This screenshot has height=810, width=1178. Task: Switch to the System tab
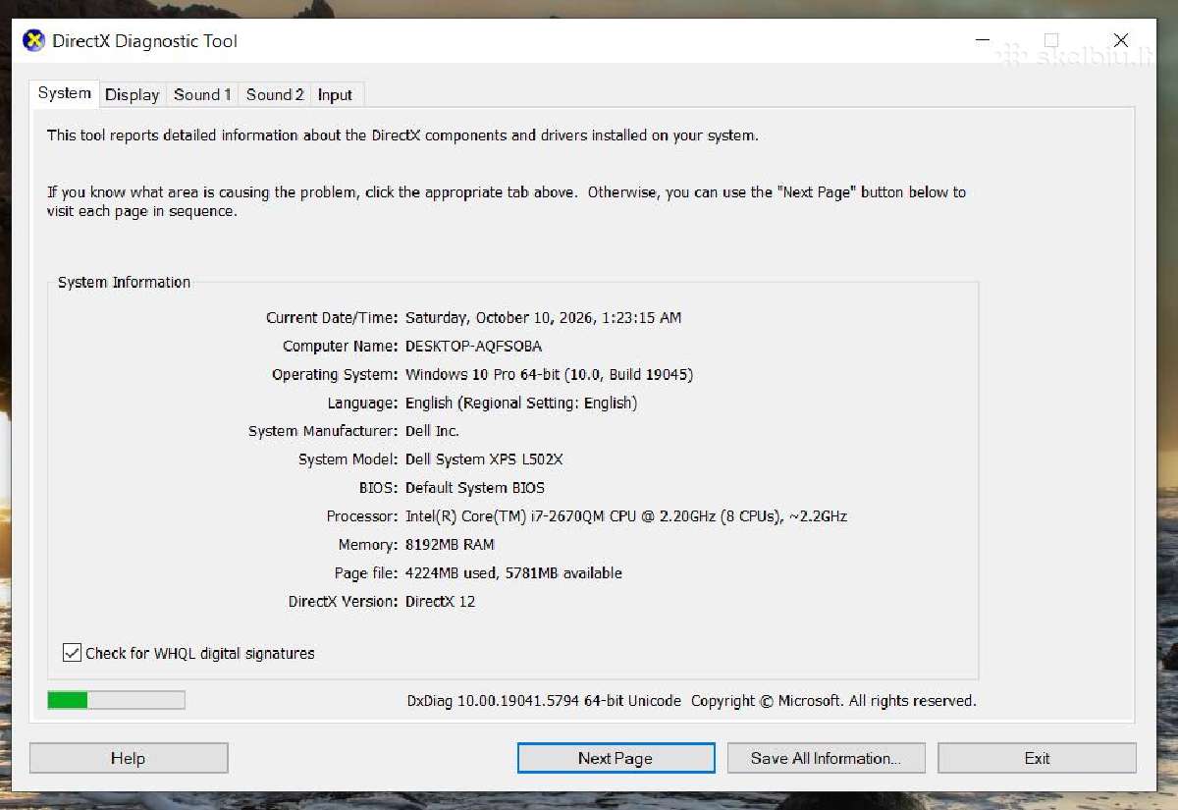[65, 93]
